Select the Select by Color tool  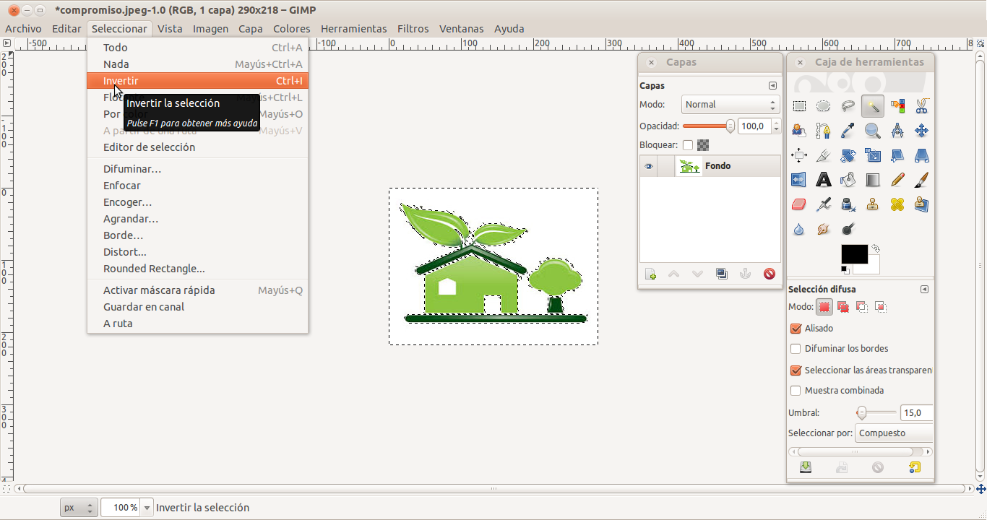coord(897,106)
